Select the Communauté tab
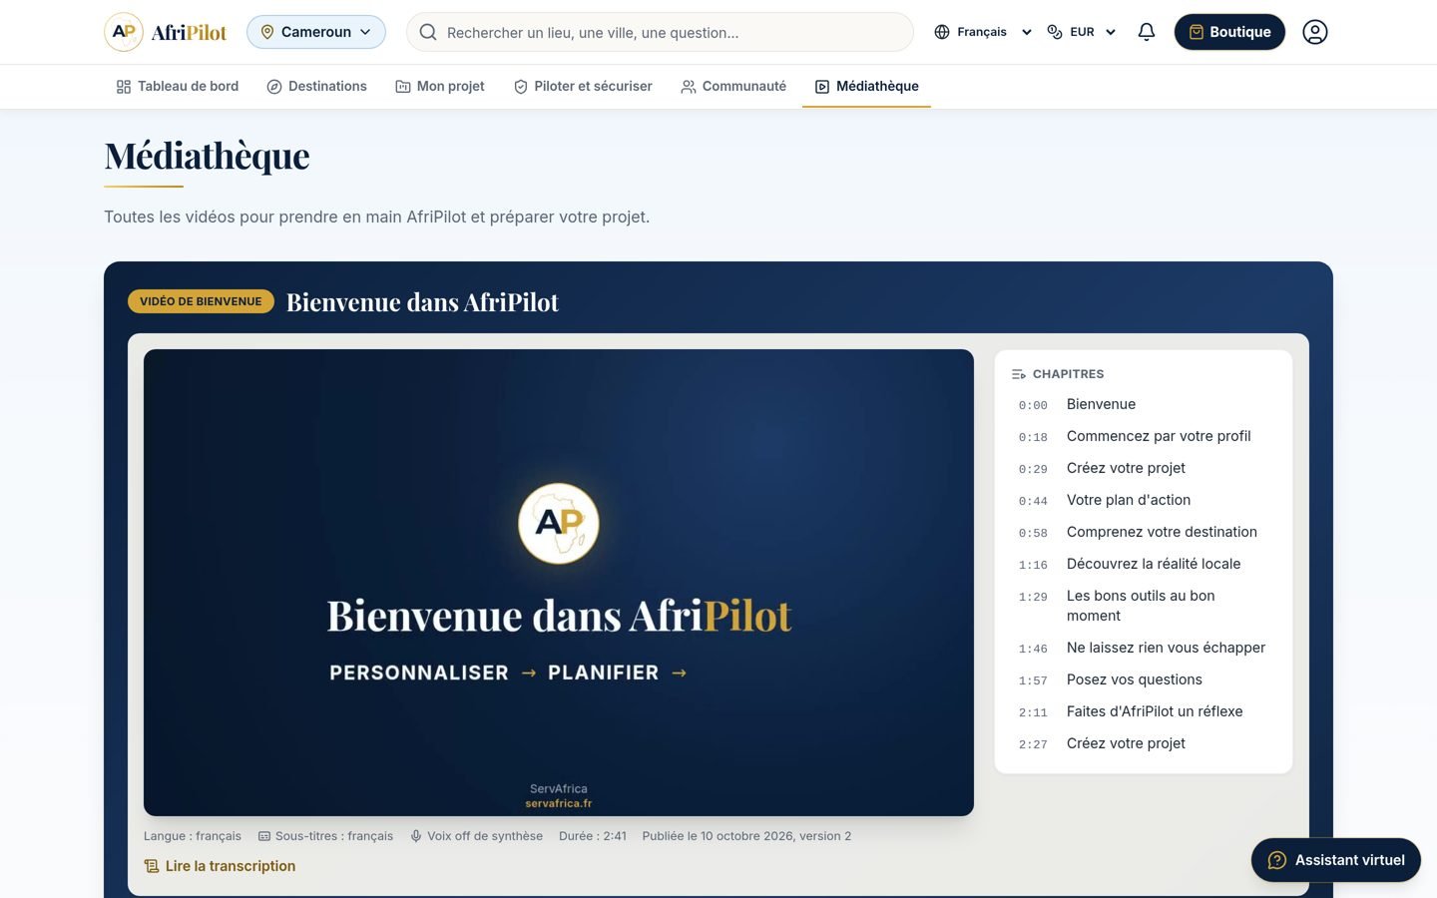The width and height of the screenshot is (1437, 898). 733,87
